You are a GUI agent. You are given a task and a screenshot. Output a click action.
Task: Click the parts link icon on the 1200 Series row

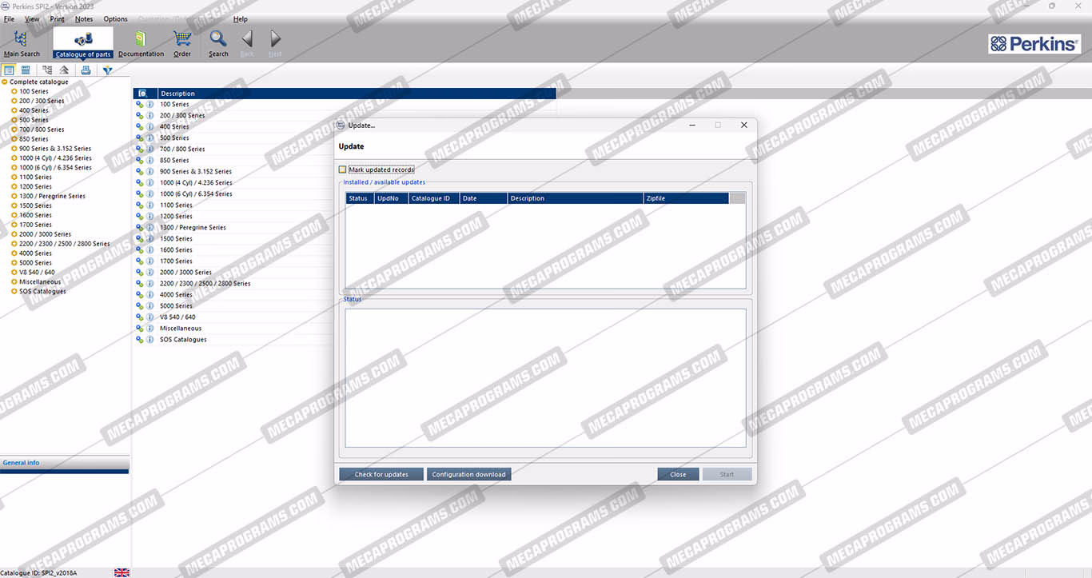click(x=139, y=216)
